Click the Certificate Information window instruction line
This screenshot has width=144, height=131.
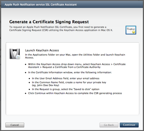pos(70,72)
